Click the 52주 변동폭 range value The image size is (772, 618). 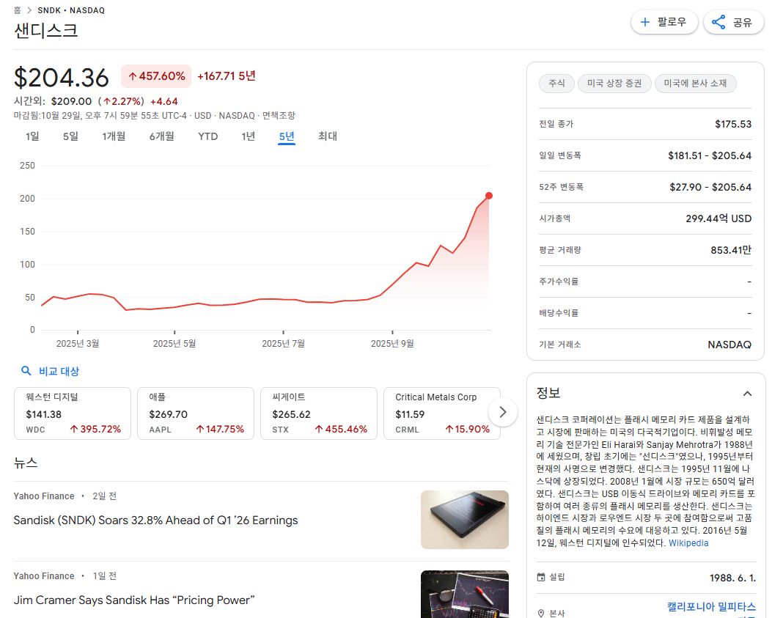pyautogui.click(x=710, y=187)
